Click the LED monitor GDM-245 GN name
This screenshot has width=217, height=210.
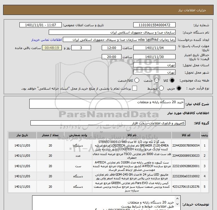pyautogui.click(x=132, y=176)
